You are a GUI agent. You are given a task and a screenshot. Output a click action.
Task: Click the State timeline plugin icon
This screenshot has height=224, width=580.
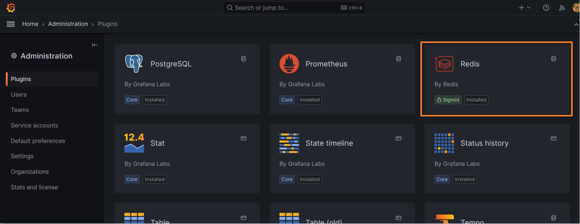[289, 143]
